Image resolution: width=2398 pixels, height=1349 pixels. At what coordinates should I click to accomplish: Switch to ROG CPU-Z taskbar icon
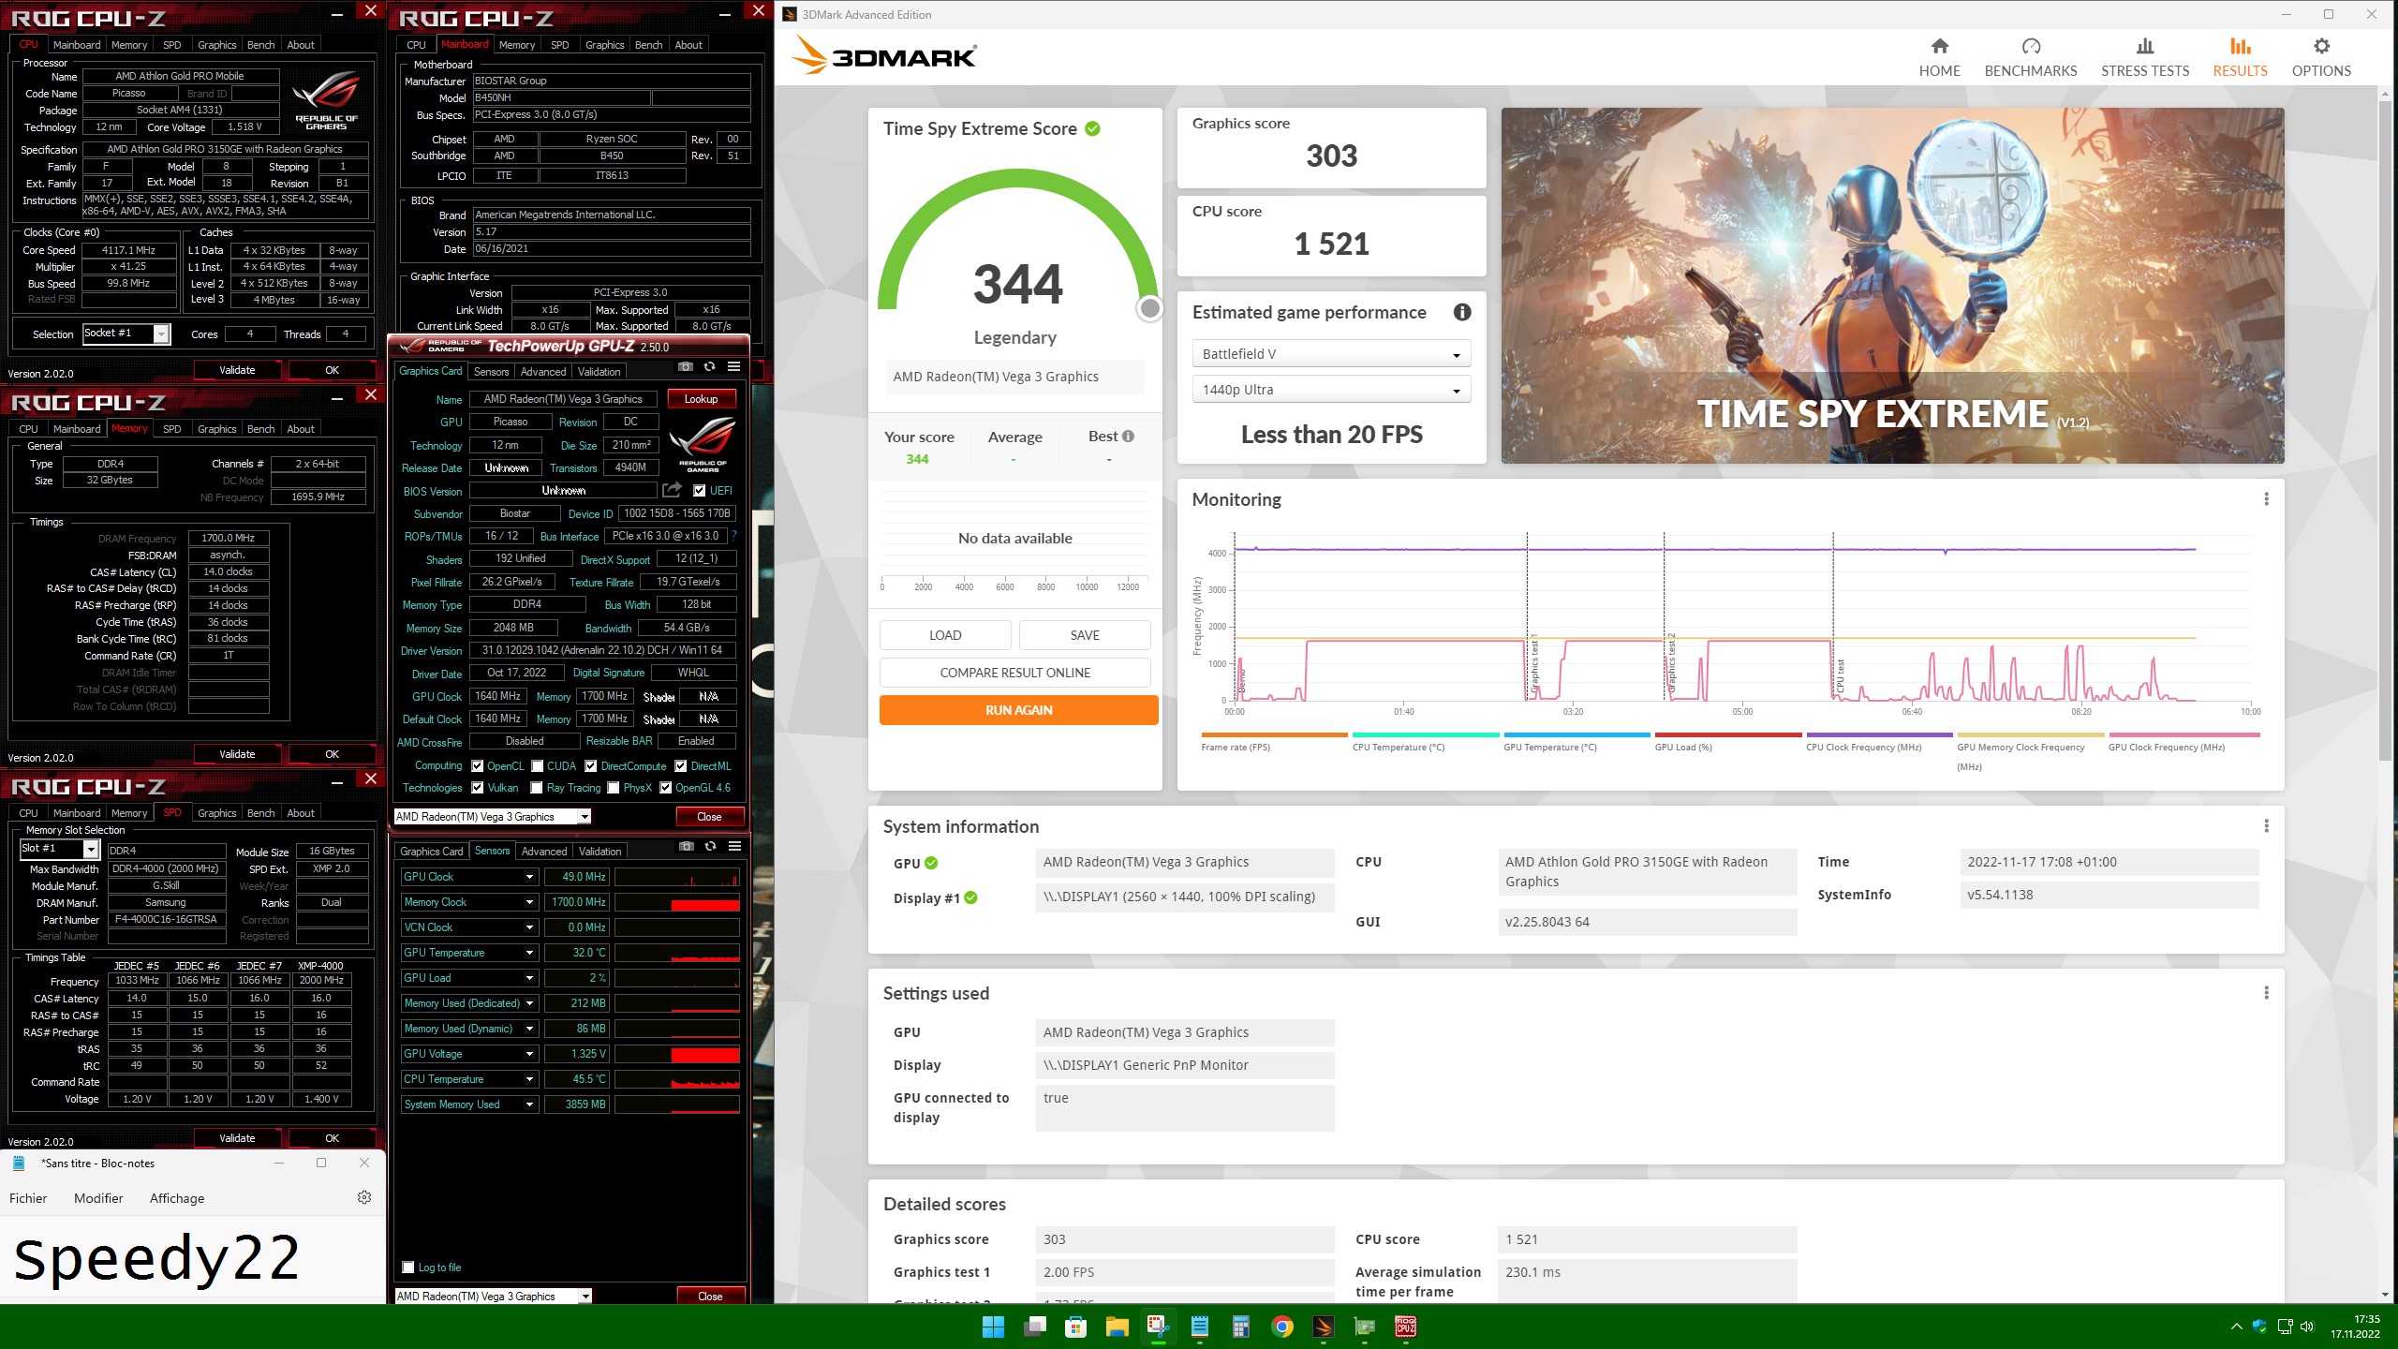[1406, 1327]
